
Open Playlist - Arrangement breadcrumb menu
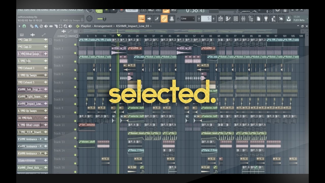96,26
